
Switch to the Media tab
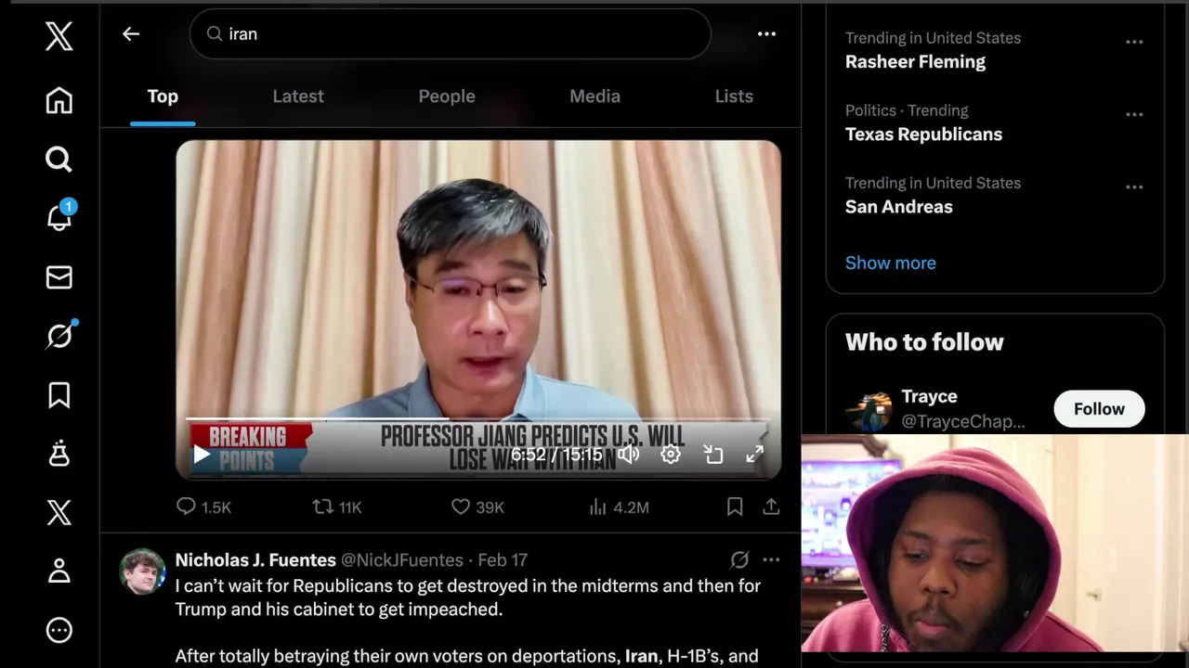coord(594,96)
